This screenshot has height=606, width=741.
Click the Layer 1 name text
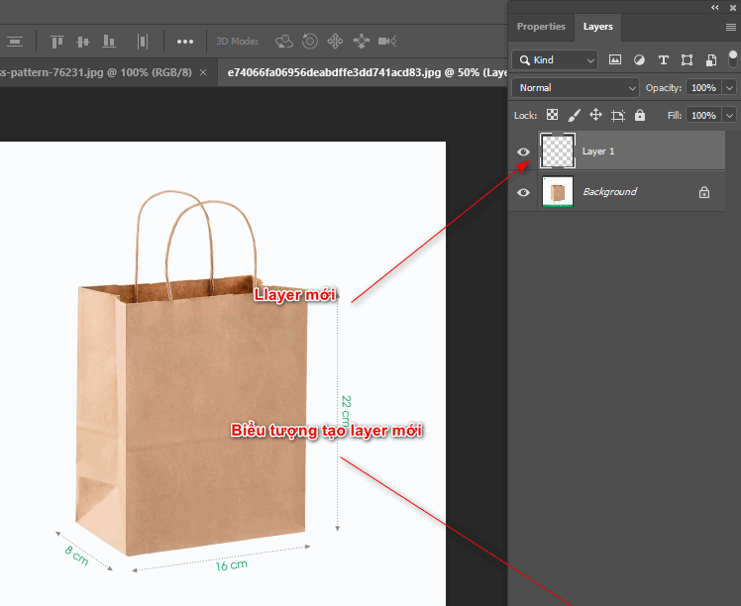[x=598, y=151]
